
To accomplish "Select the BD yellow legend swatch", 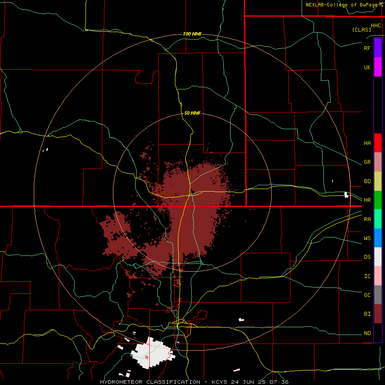I will (378, 181).
